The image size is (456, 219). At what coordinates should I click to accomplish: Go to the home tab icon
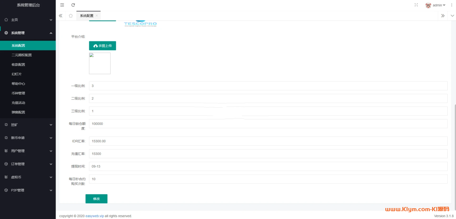click(71, 16)
